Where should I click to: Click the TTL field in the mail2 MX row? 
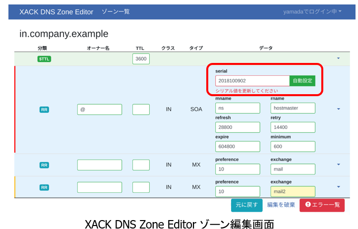(141, 187)
